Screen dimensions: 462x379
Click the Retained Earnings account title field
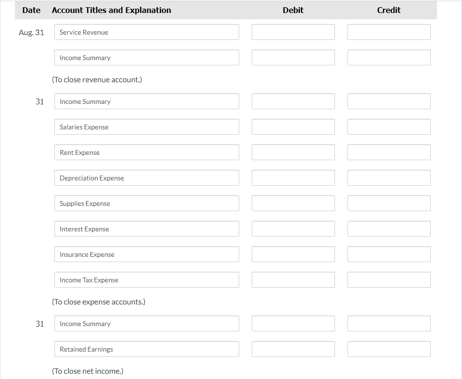click(x=146, y=349)
